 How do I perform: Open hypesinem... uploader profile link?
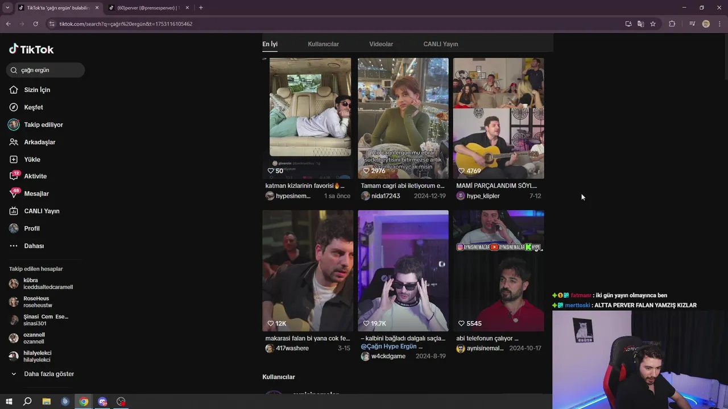288,196
